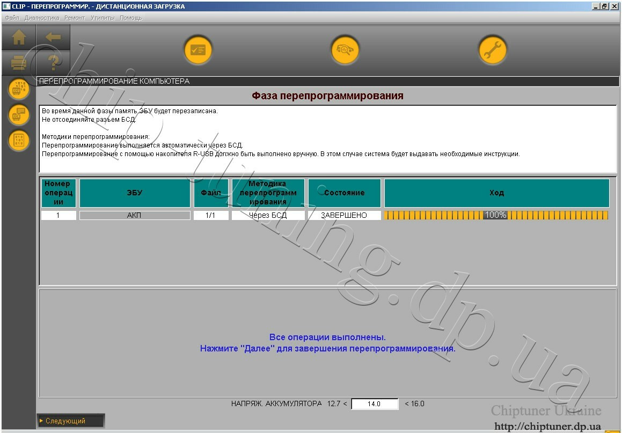
Task: Go to the home screen icon
Action: (x=19, y=37)
